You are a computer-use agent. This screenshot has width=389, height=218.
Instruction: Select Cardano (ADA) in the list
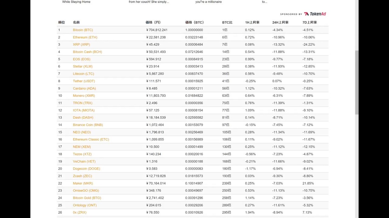(x=84, y=88)
